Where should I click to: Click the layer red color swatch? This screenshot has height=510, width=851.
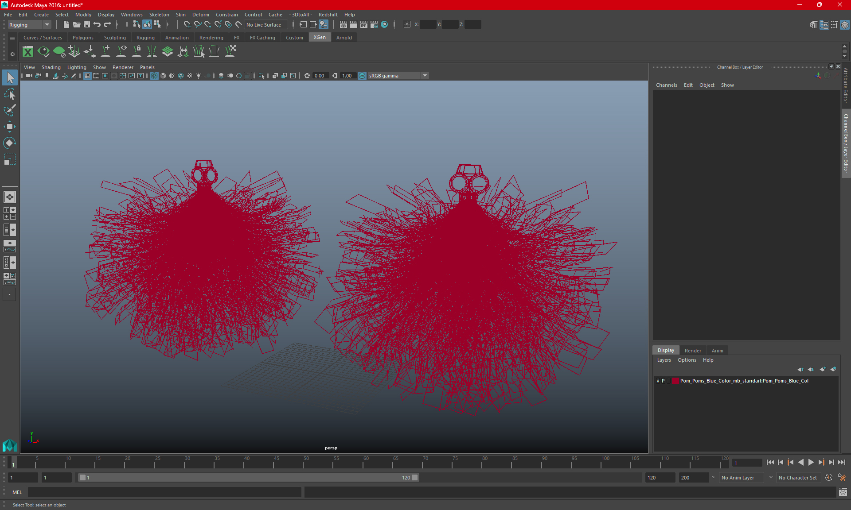click(675, 381)
